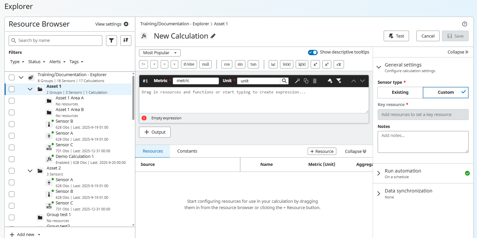Insert output below with down-arrow plus icon

(339, 81)
